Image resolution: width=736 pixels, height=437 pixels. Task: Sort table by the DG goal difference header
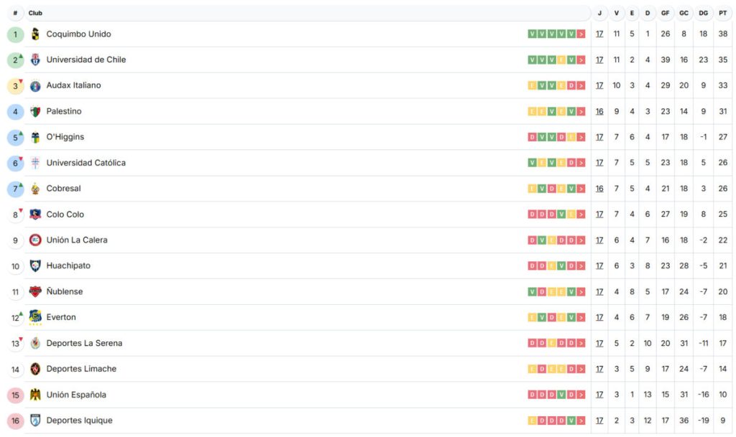pos(703,13)
